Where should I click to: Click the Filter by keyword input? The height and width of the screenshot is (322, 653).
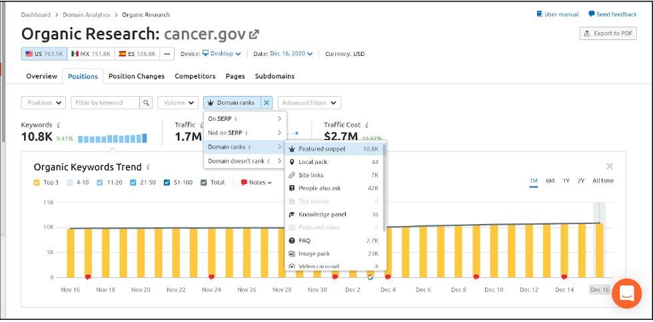tap(105, 103)
